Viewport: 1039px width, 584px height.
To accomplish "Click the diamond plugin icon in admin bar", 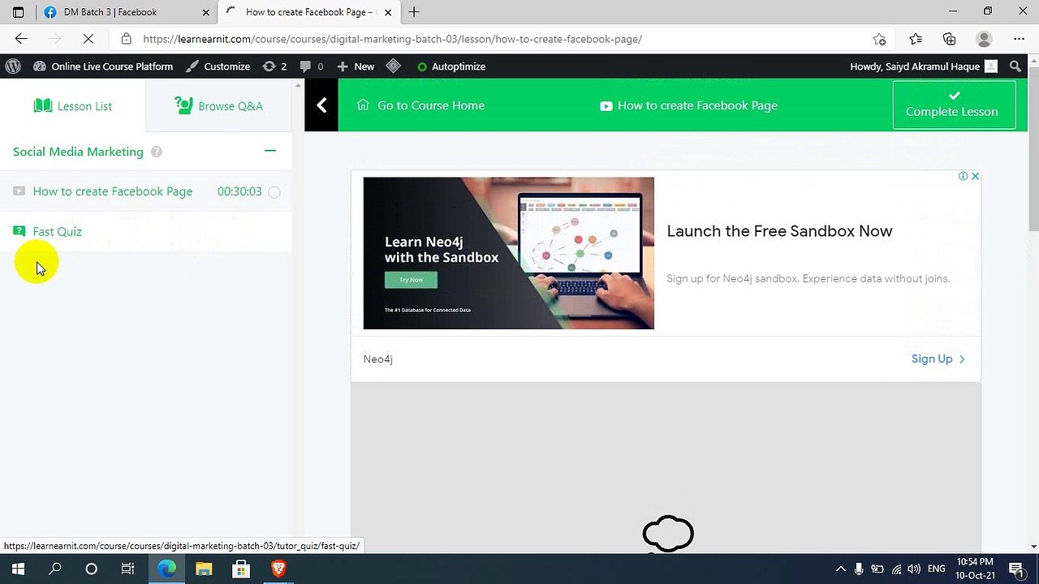I will coord(394,67).
